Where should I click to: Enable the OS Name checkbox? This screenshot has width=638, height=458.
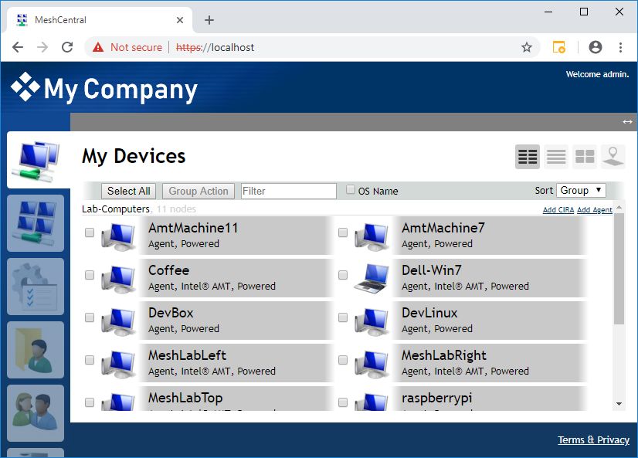351,190
